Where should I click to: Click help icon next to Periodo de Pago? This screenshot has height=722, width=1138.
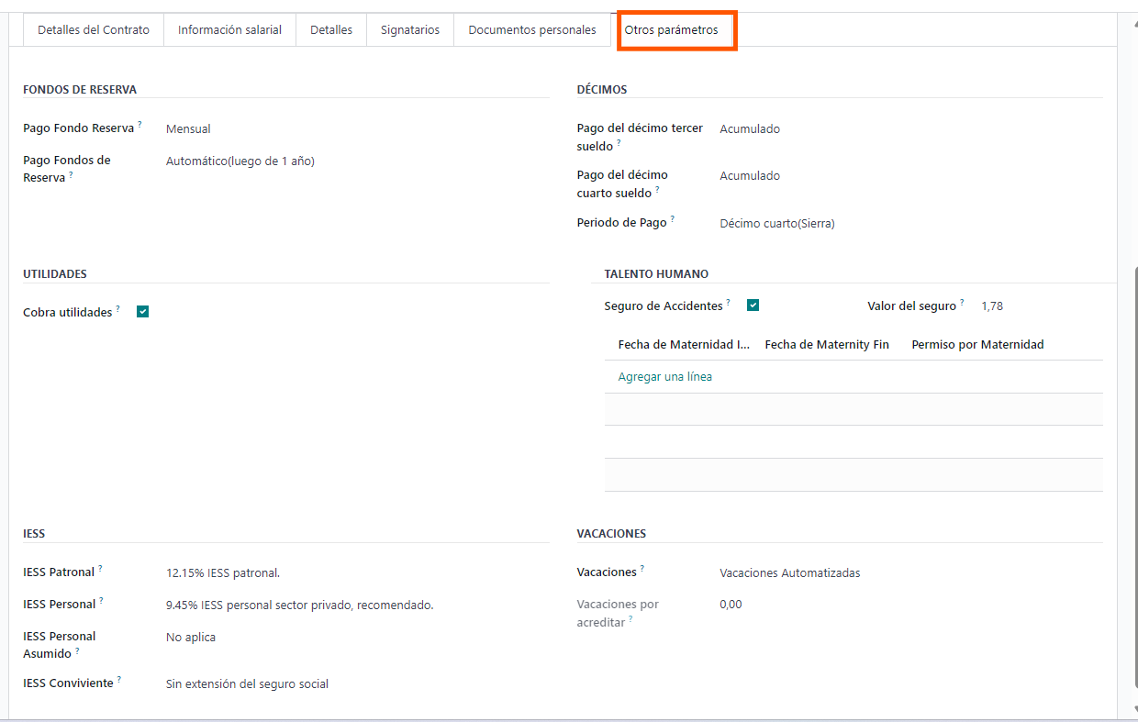673,219
